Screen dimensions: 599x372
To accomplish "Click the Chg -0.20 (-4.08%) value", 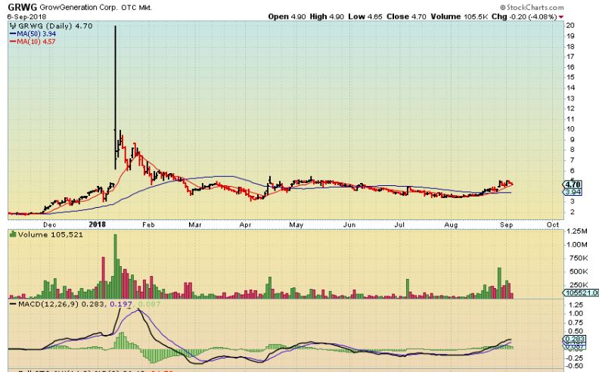I will [x=524, y=17].
